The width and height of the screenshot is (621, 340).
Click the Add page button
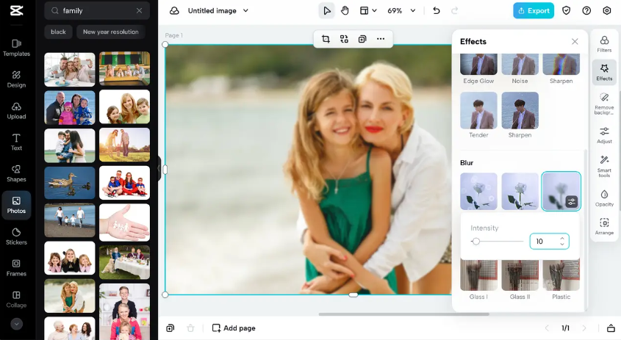[x=234, y=328]
